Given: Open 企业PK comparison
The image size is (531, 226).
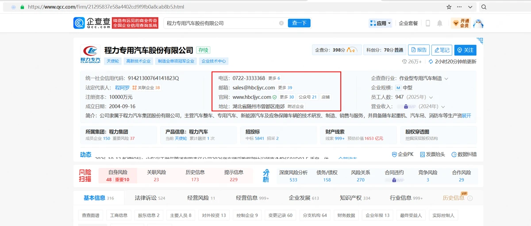Looking at the screenshot, I should (x=403, y=154).
